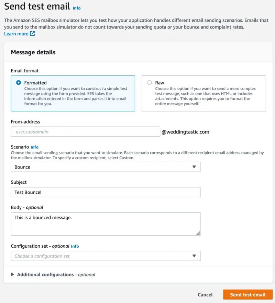Click inside the Body message text area
This screenshot has width=275, height=303.
coord(106,224)
